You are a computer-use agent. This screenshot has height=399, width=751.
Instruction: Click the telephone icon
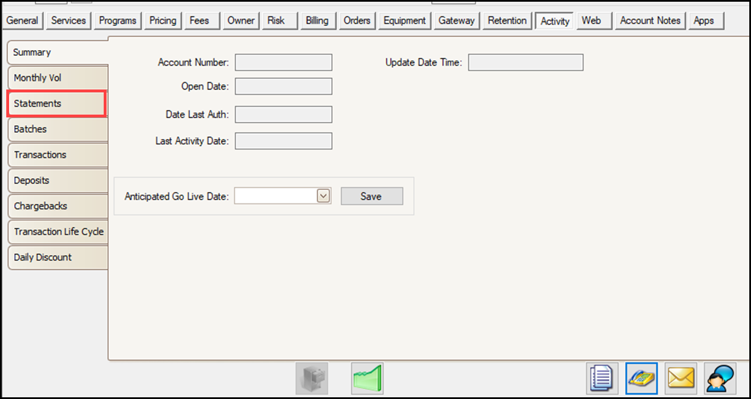pos(642,378)
